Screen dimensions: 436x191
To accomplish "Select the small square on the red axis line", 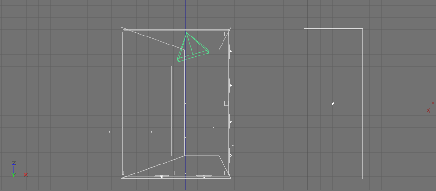I will point(226,103).
